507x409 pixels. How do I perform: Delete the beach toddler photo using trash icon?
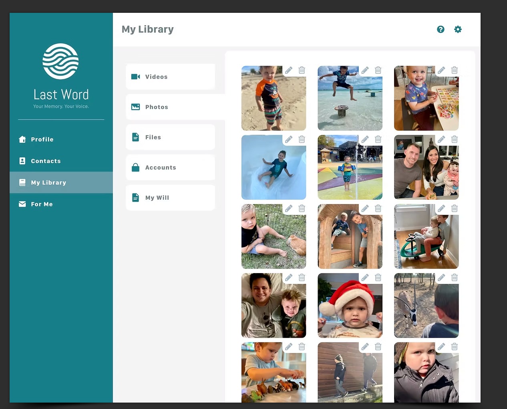pos(302,70)
